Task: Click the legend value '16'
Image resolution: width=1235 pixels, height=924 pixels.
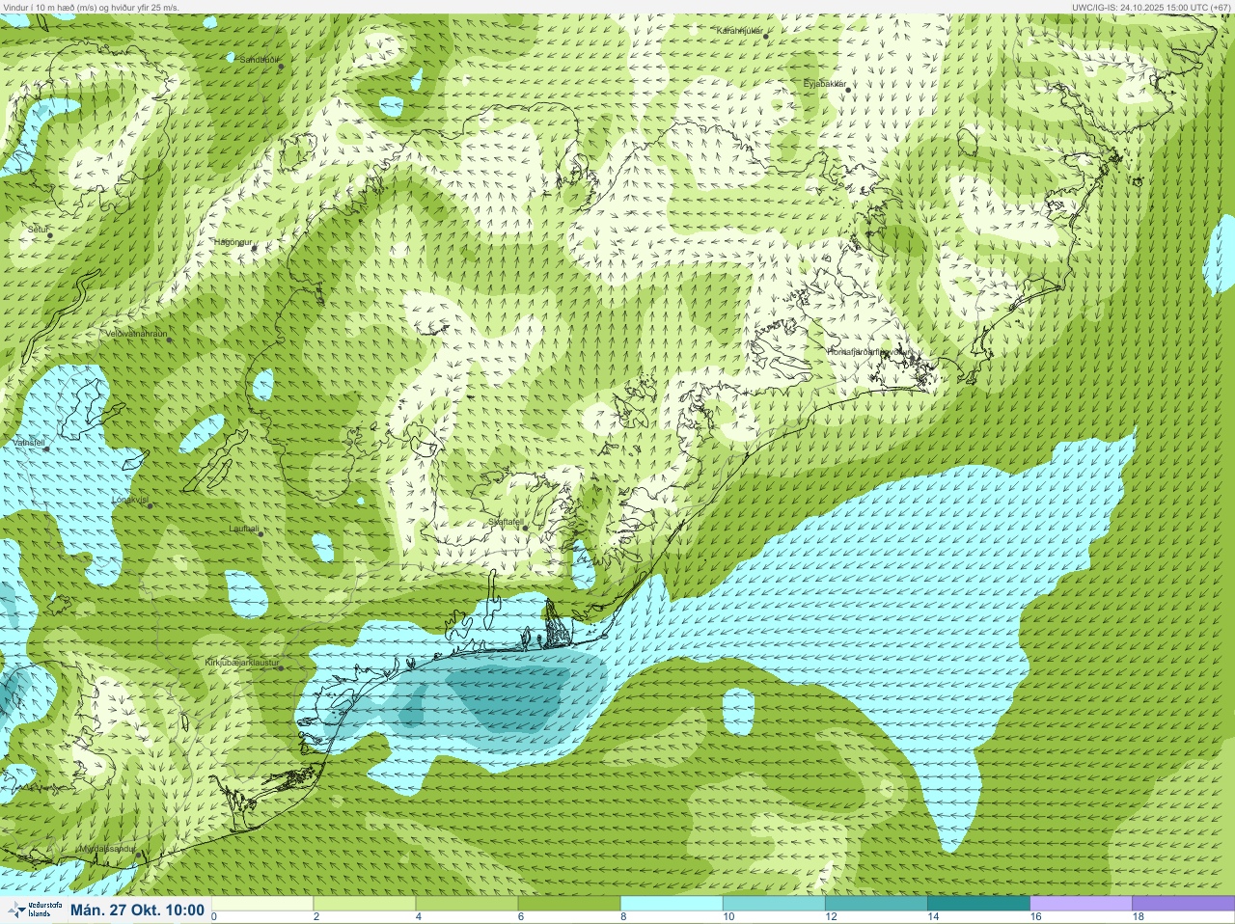Action: tap(1035, 917)
